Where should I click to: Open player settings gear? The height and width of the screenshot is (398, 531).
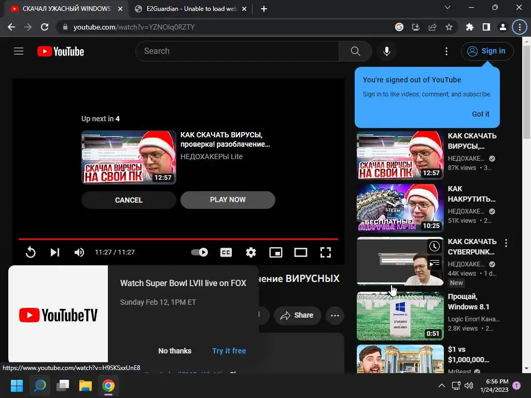pos(251,252)
